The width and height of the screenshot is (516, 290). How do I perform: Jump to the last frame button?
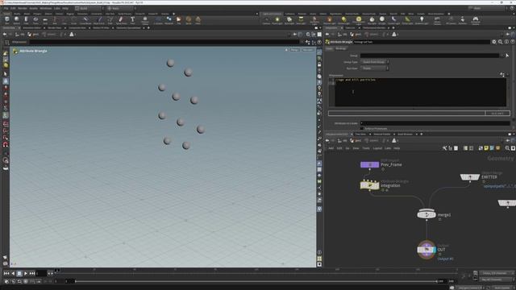(32, 273)
